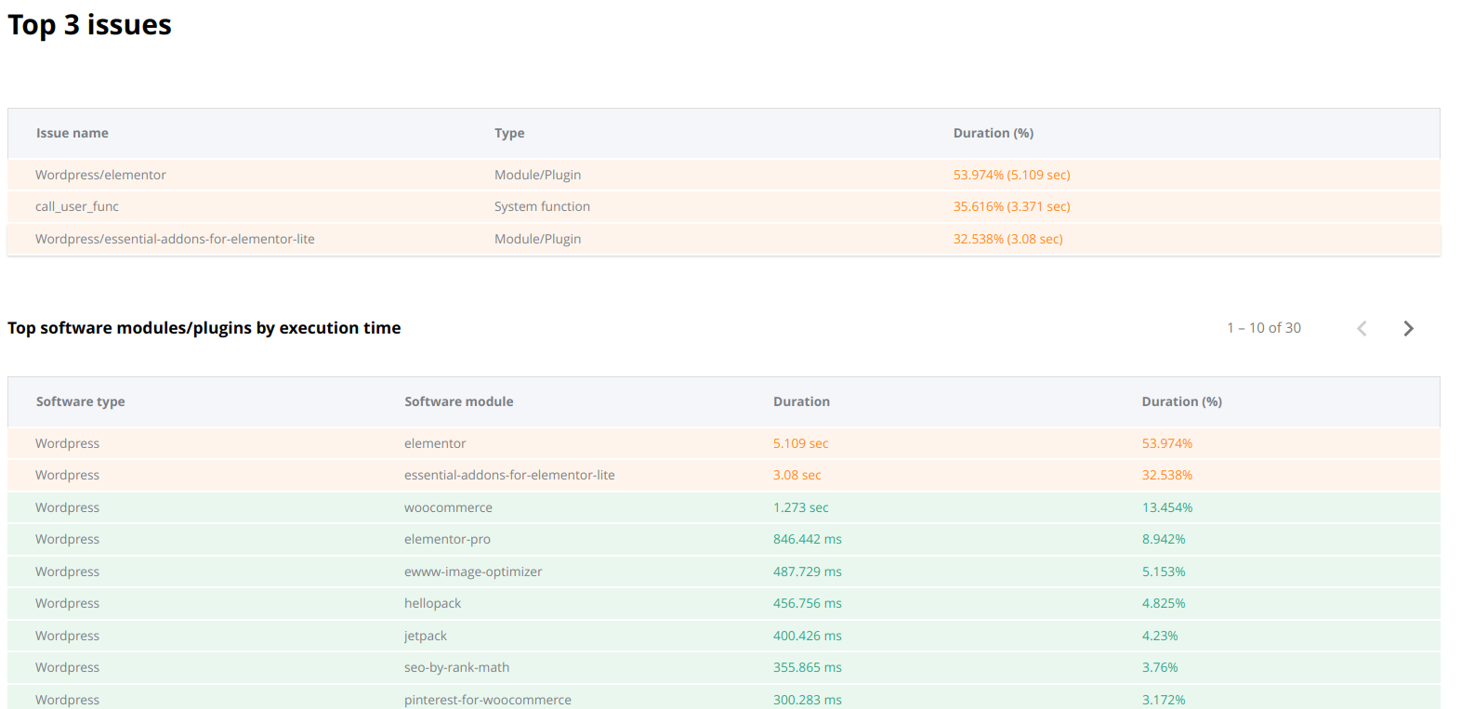Click Top software modules/plugins by execution time heading
The width and height of the screenshot is (1461, 709).
tap(204, 328)
